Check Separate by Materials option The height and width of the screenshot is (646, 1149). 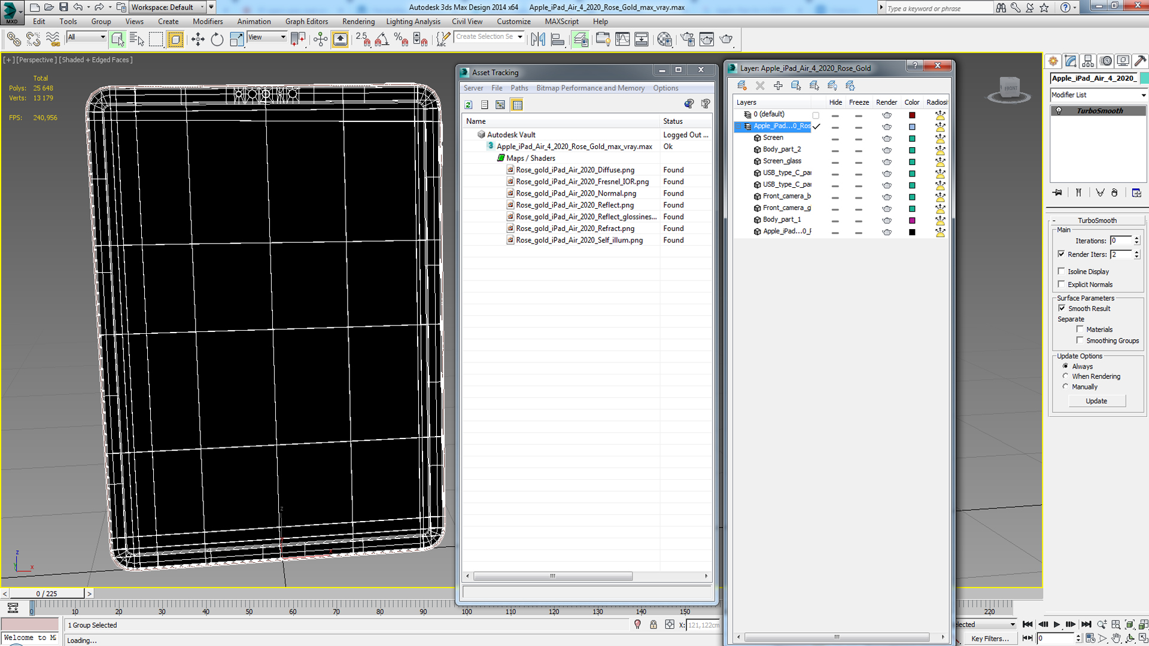(x=1080, y=329)
